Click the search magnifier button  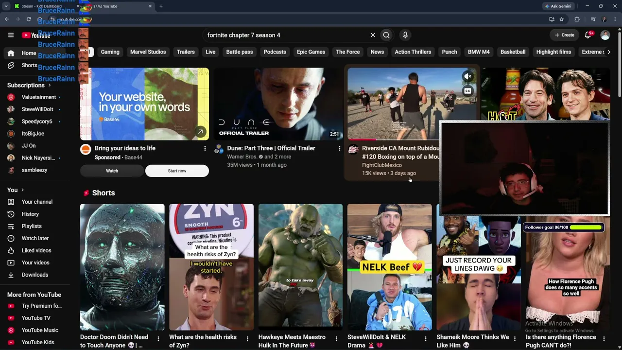point(386,35)
